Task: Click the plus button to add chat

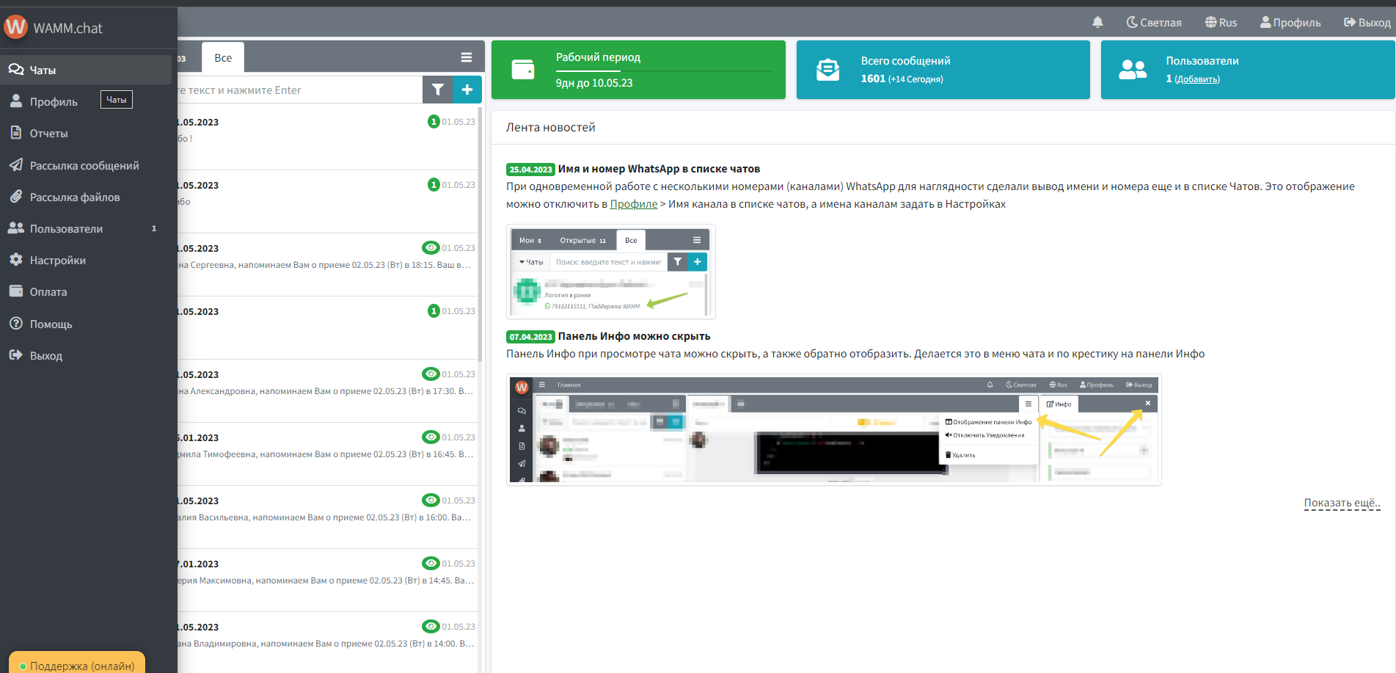Action: click(467, 90)
